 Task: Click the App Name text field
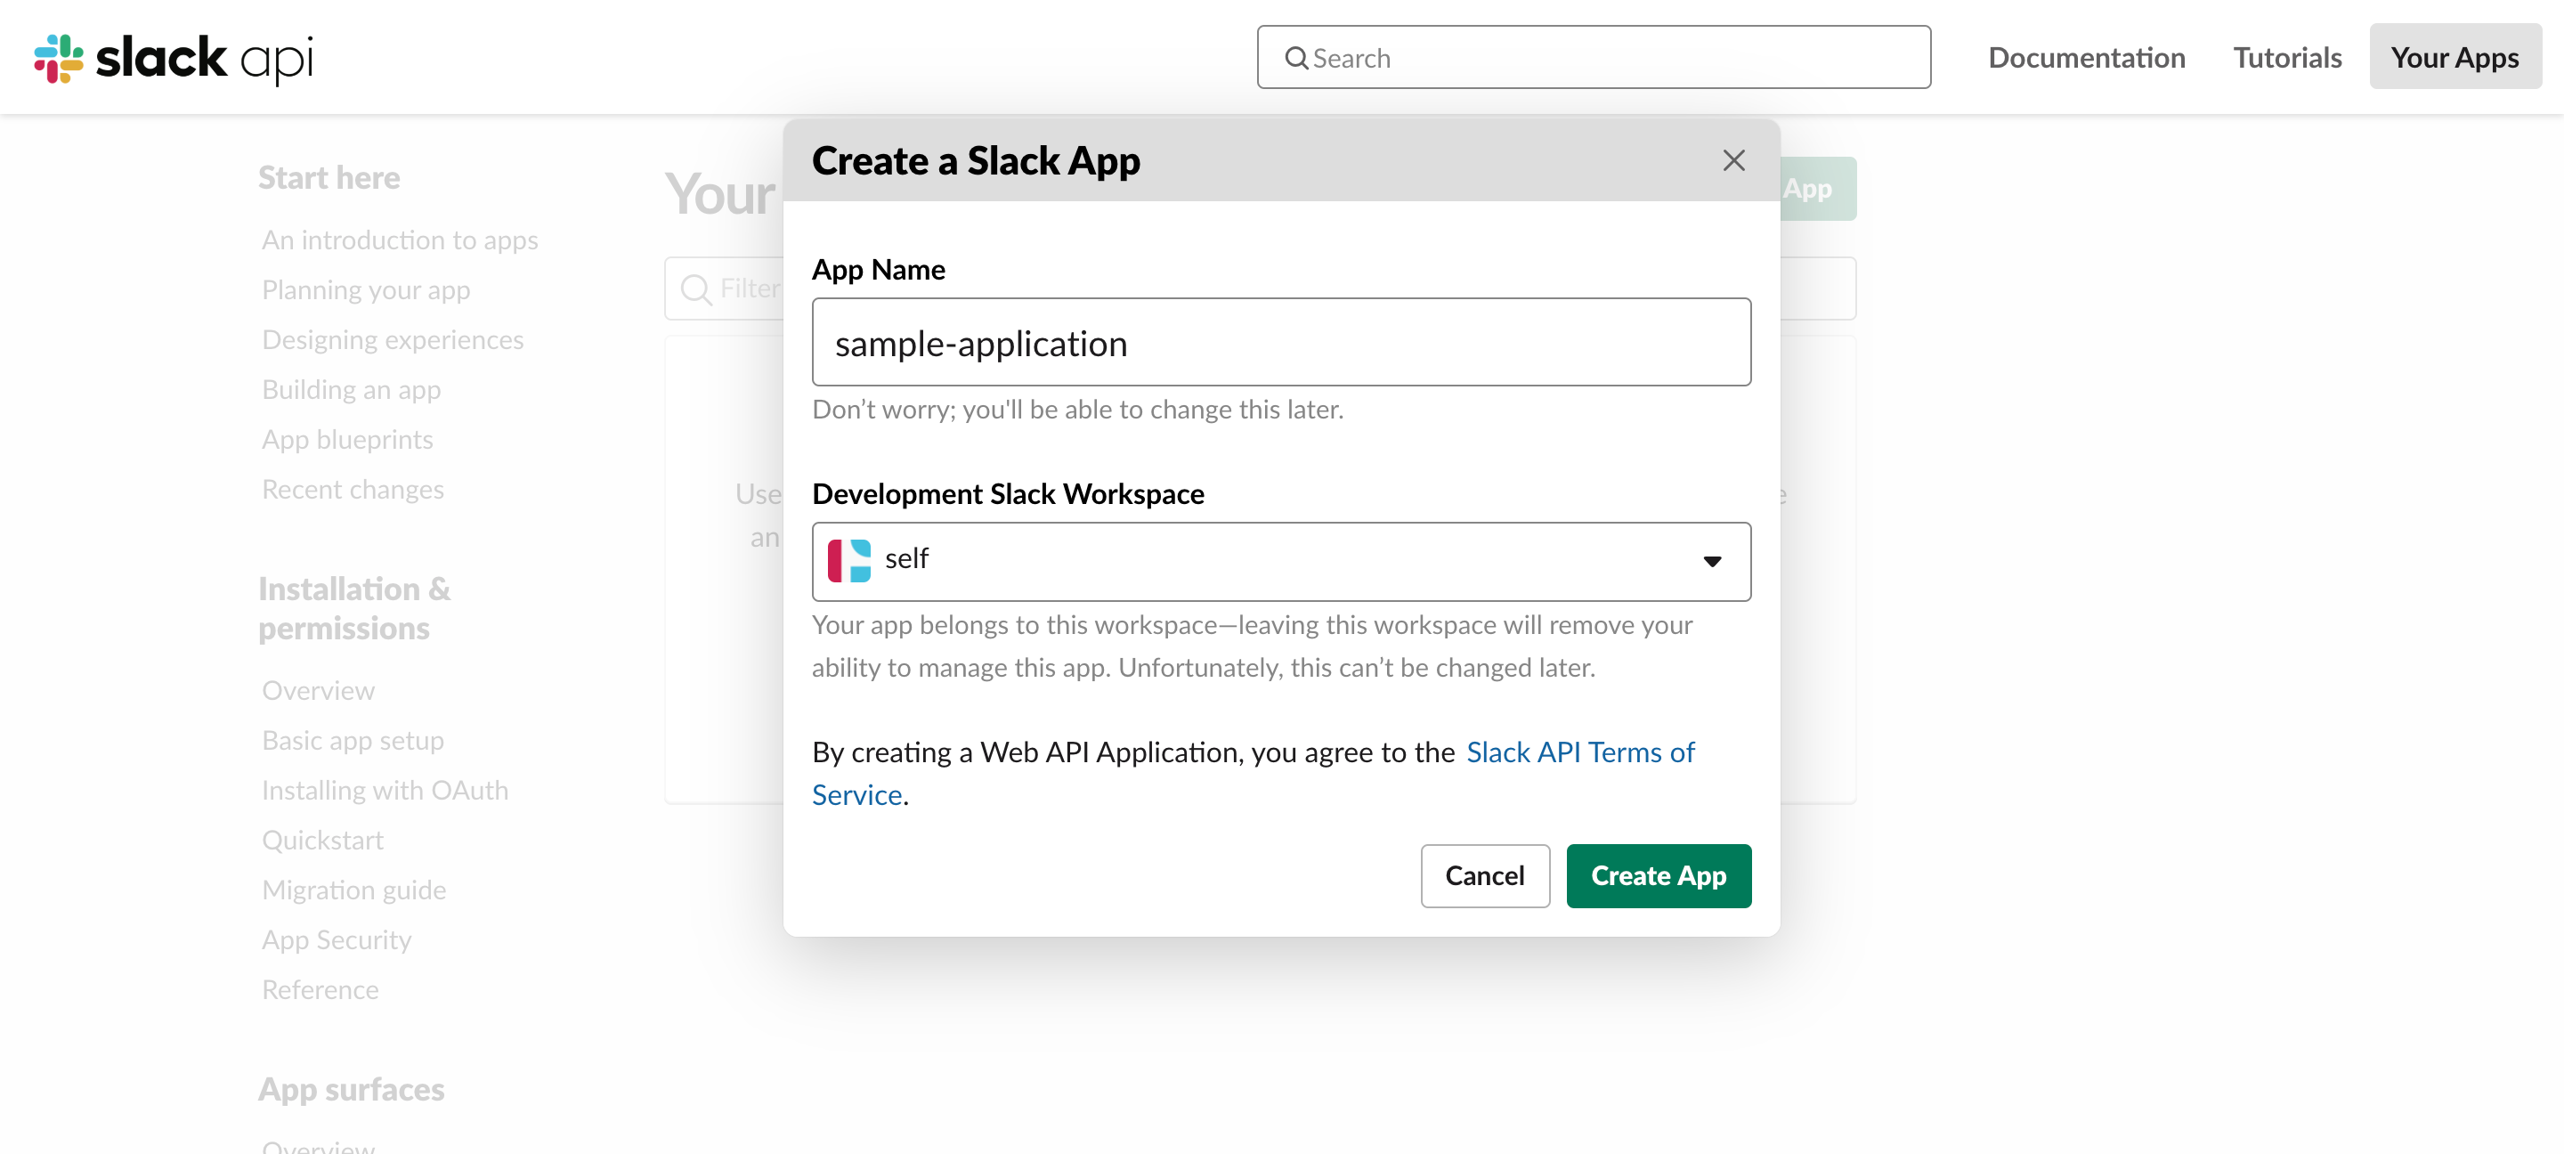(1281, 342)
